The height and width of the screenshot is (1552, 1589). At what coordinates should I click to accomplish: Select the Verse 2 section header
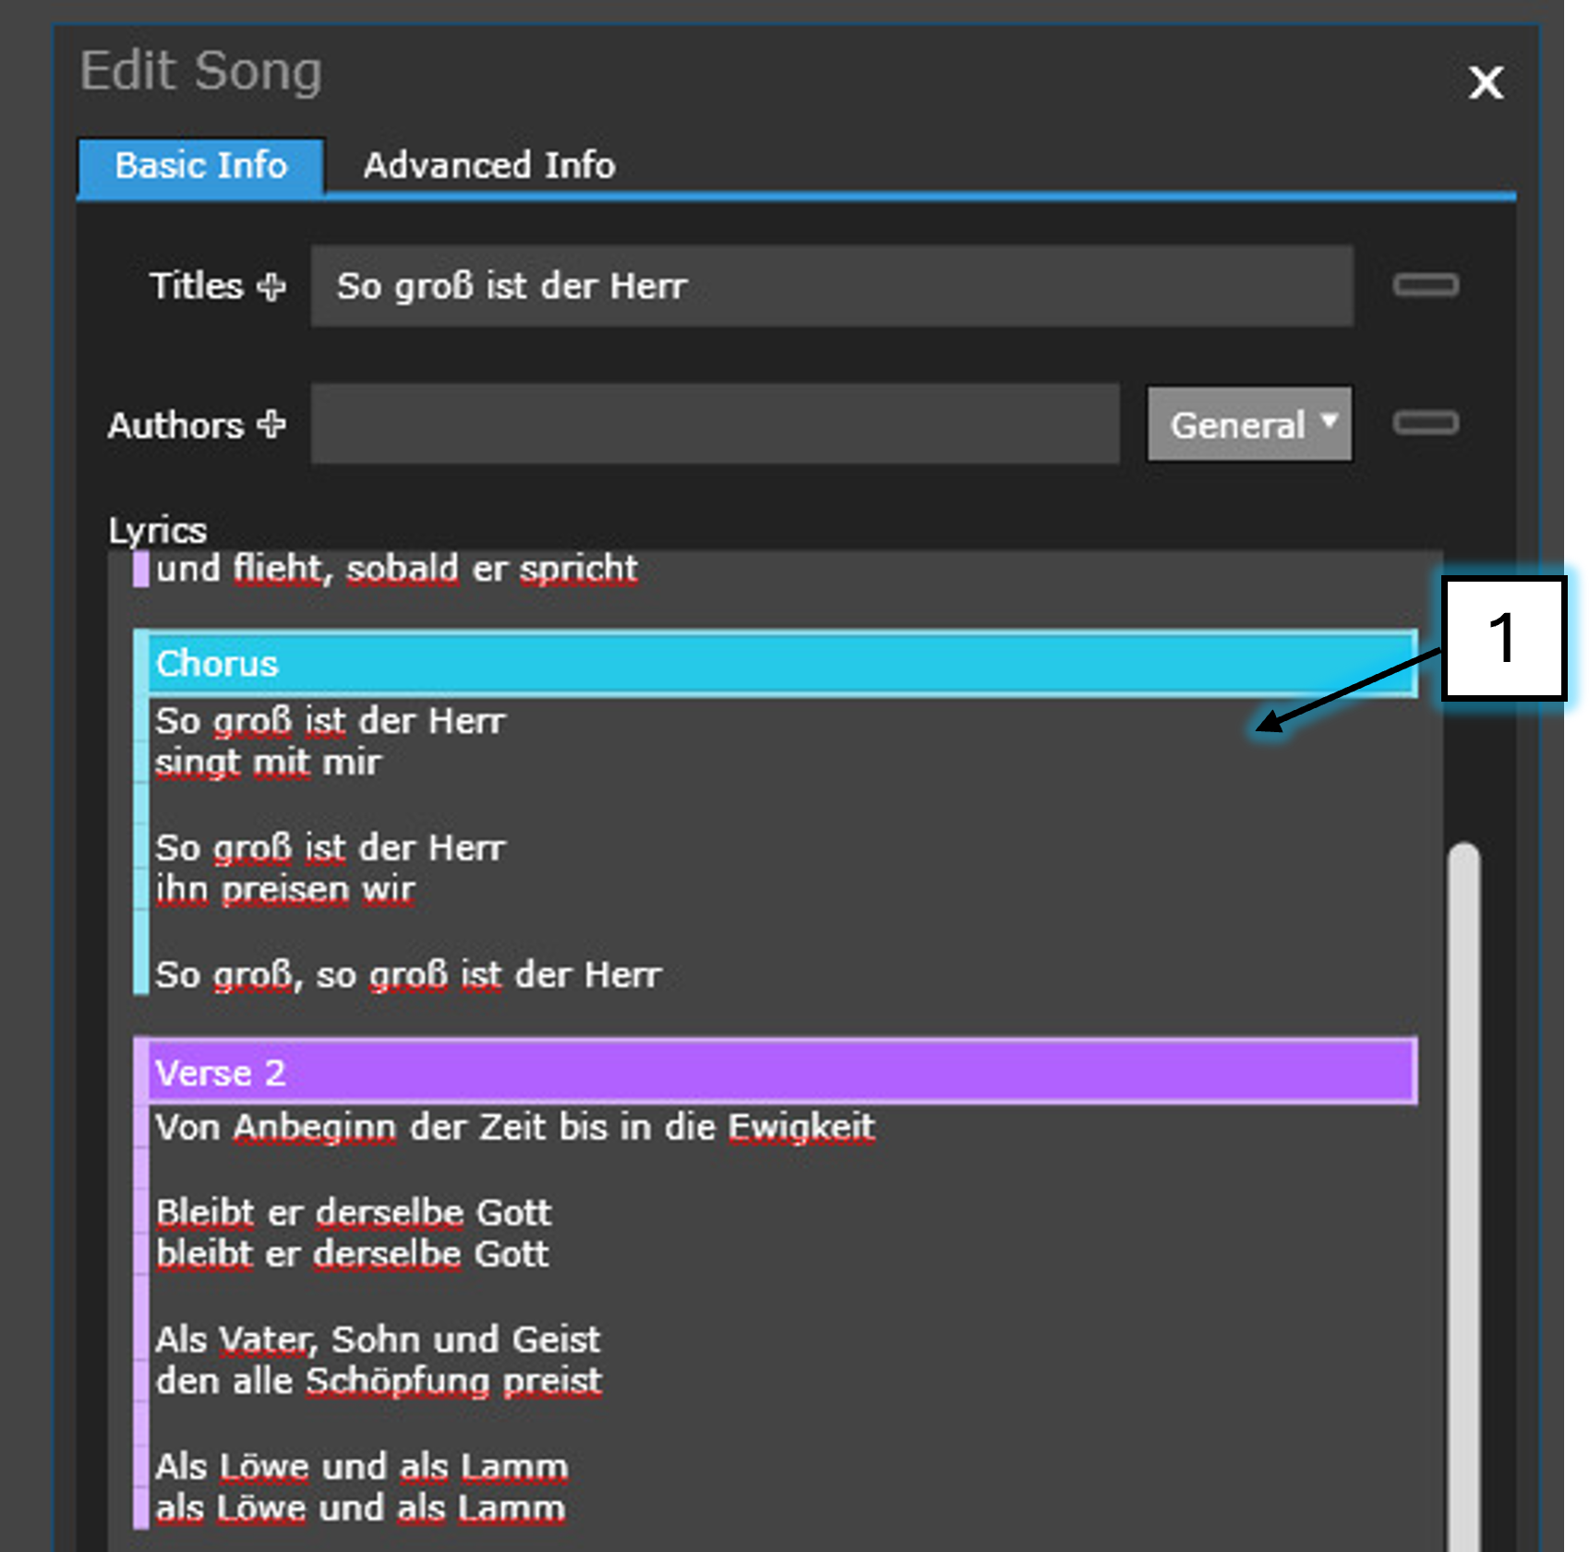tap(781, 1072)
